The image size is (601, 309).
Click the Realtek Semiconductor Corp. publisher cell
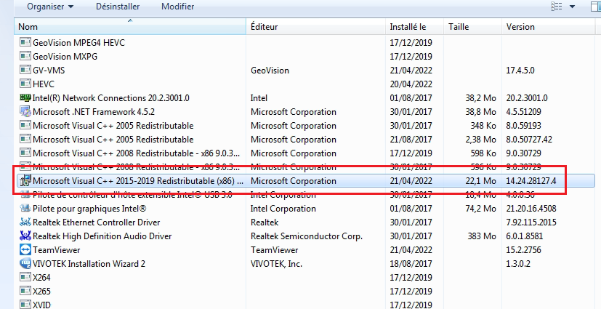pyautogui.click(x=307, y=236)
